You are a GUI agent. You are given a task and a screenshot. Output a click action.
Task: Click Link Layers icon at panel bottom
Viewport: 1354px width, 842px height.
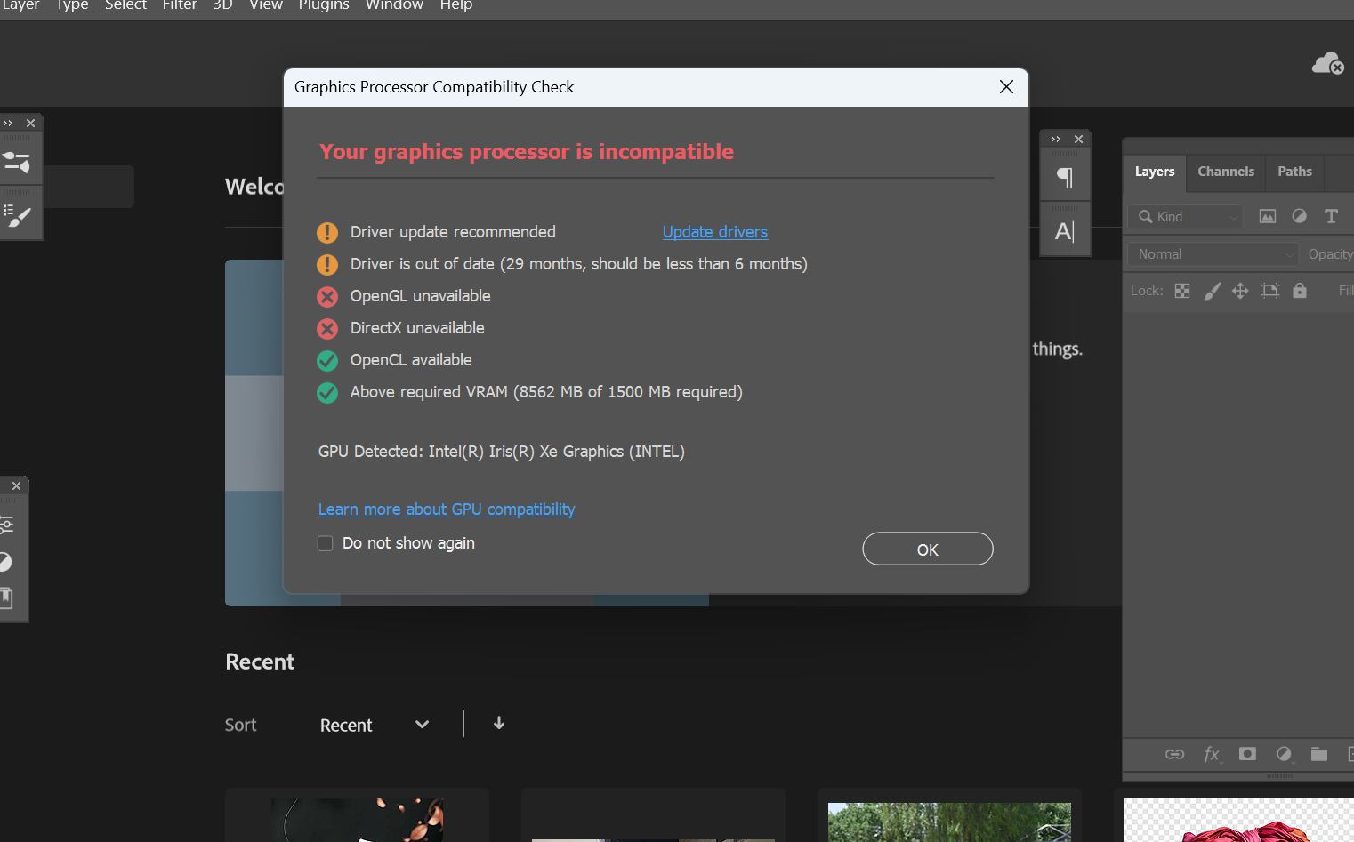point(1174,754)
